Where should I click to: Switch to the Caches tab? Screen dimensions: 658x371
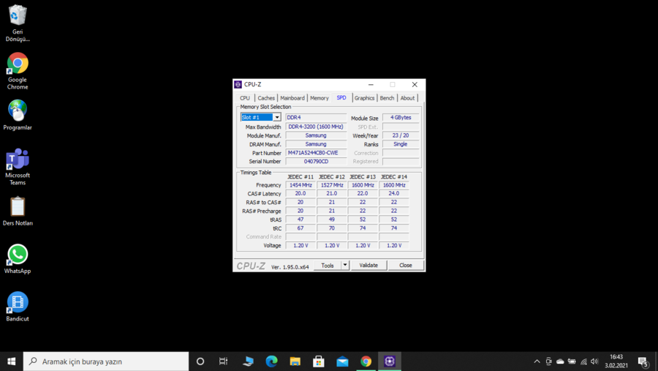point(266,98)
